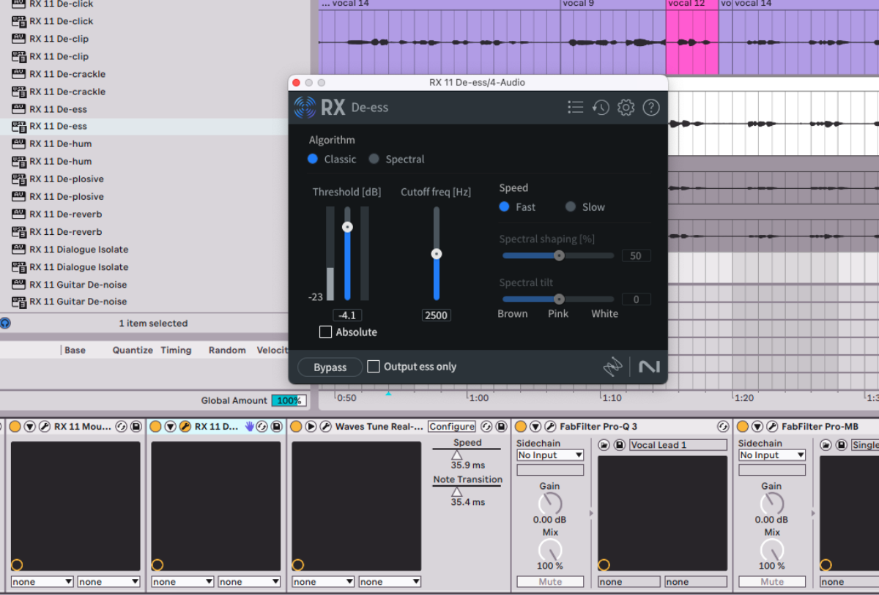
Task: Toggle the RX 11 Mou... device activator
Action: pyautogui.click(x=15, y=427)
